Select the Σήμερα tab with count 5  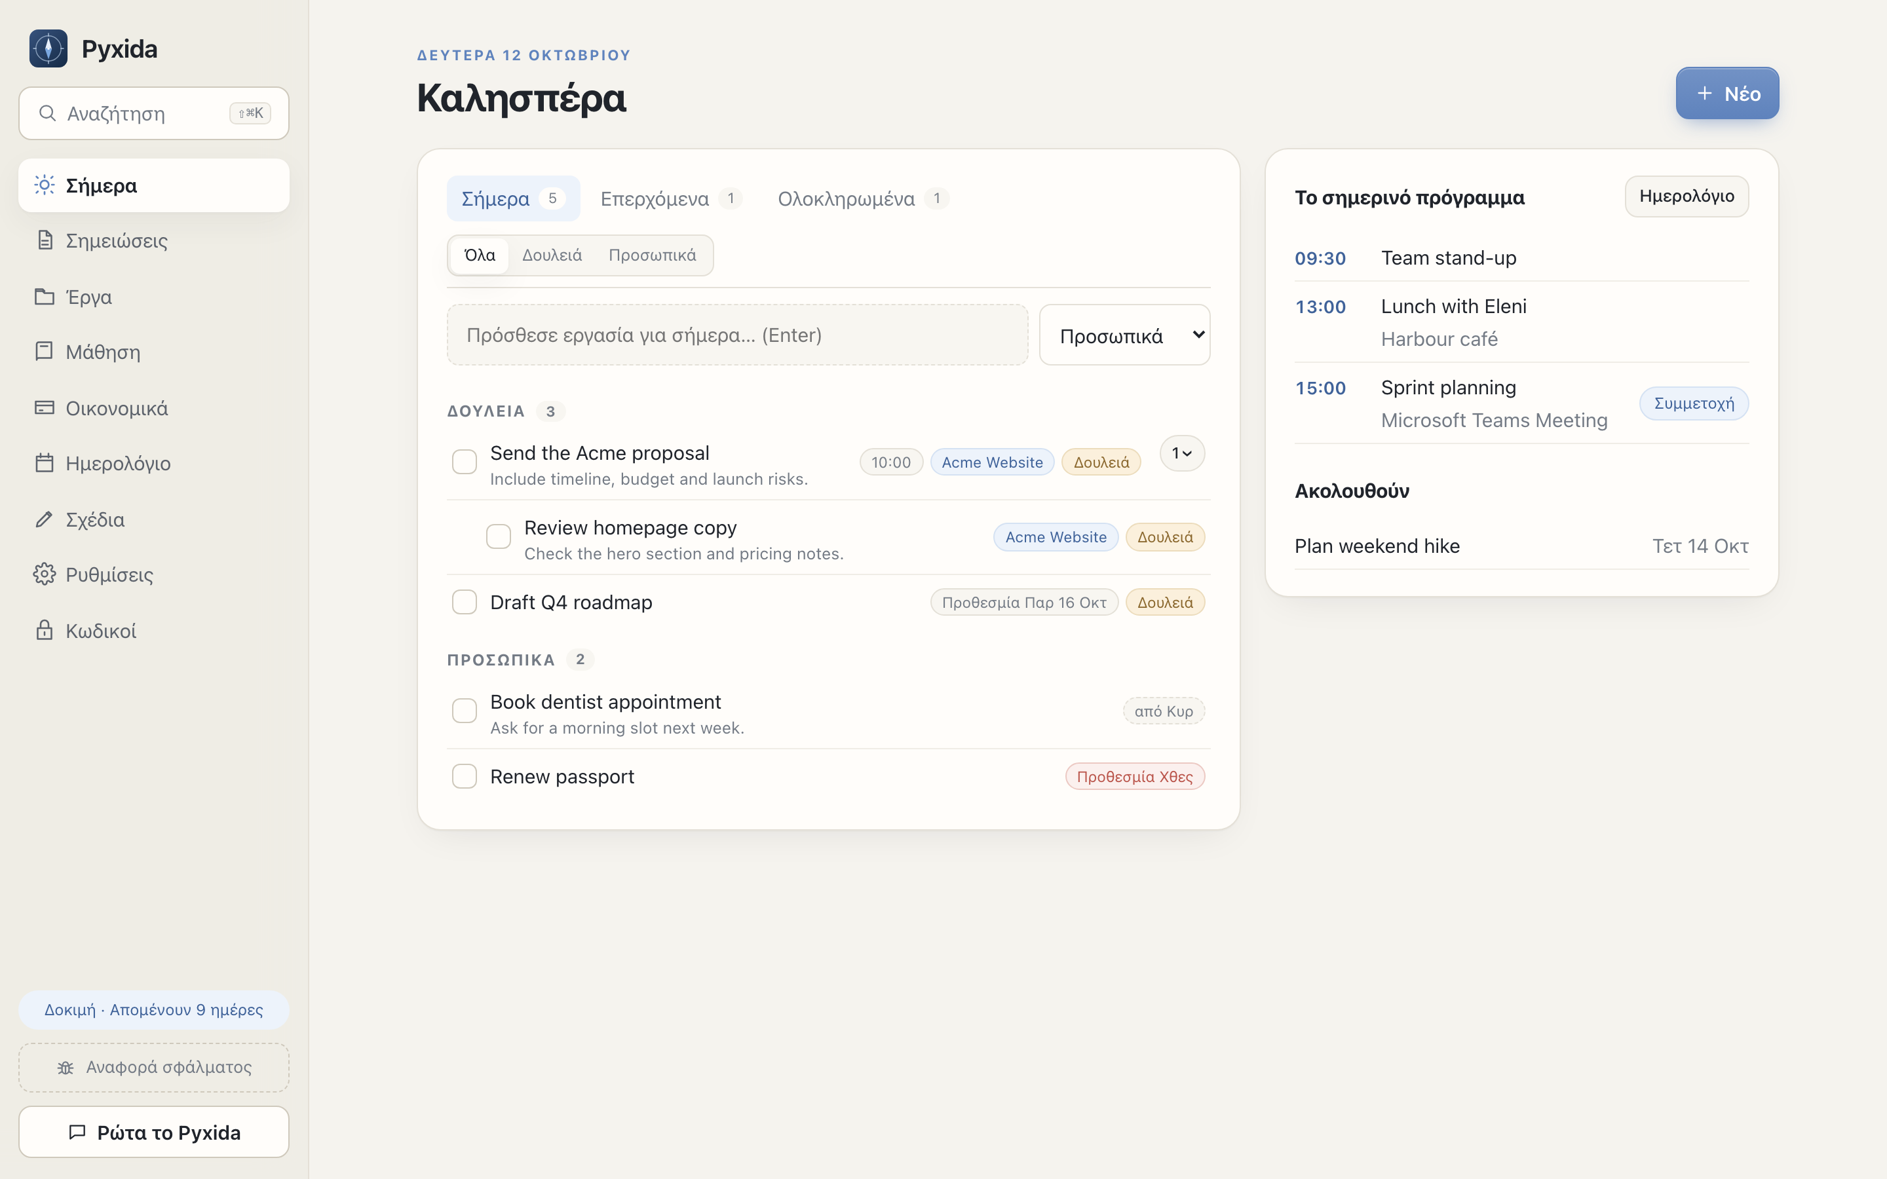tap(513, 199)
